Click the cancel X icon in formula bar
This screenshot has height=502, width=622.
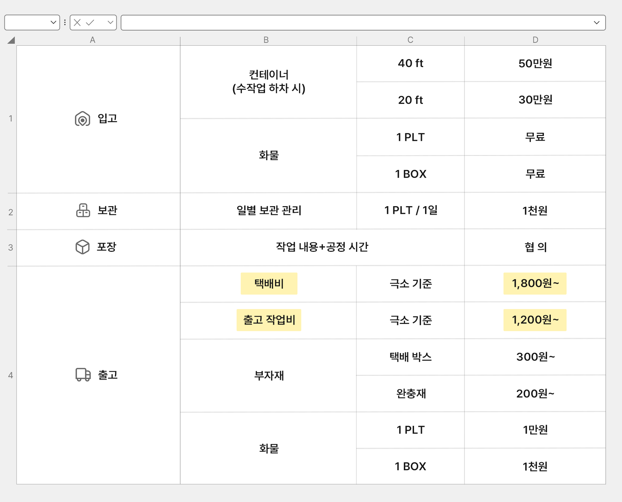point(77,22)
